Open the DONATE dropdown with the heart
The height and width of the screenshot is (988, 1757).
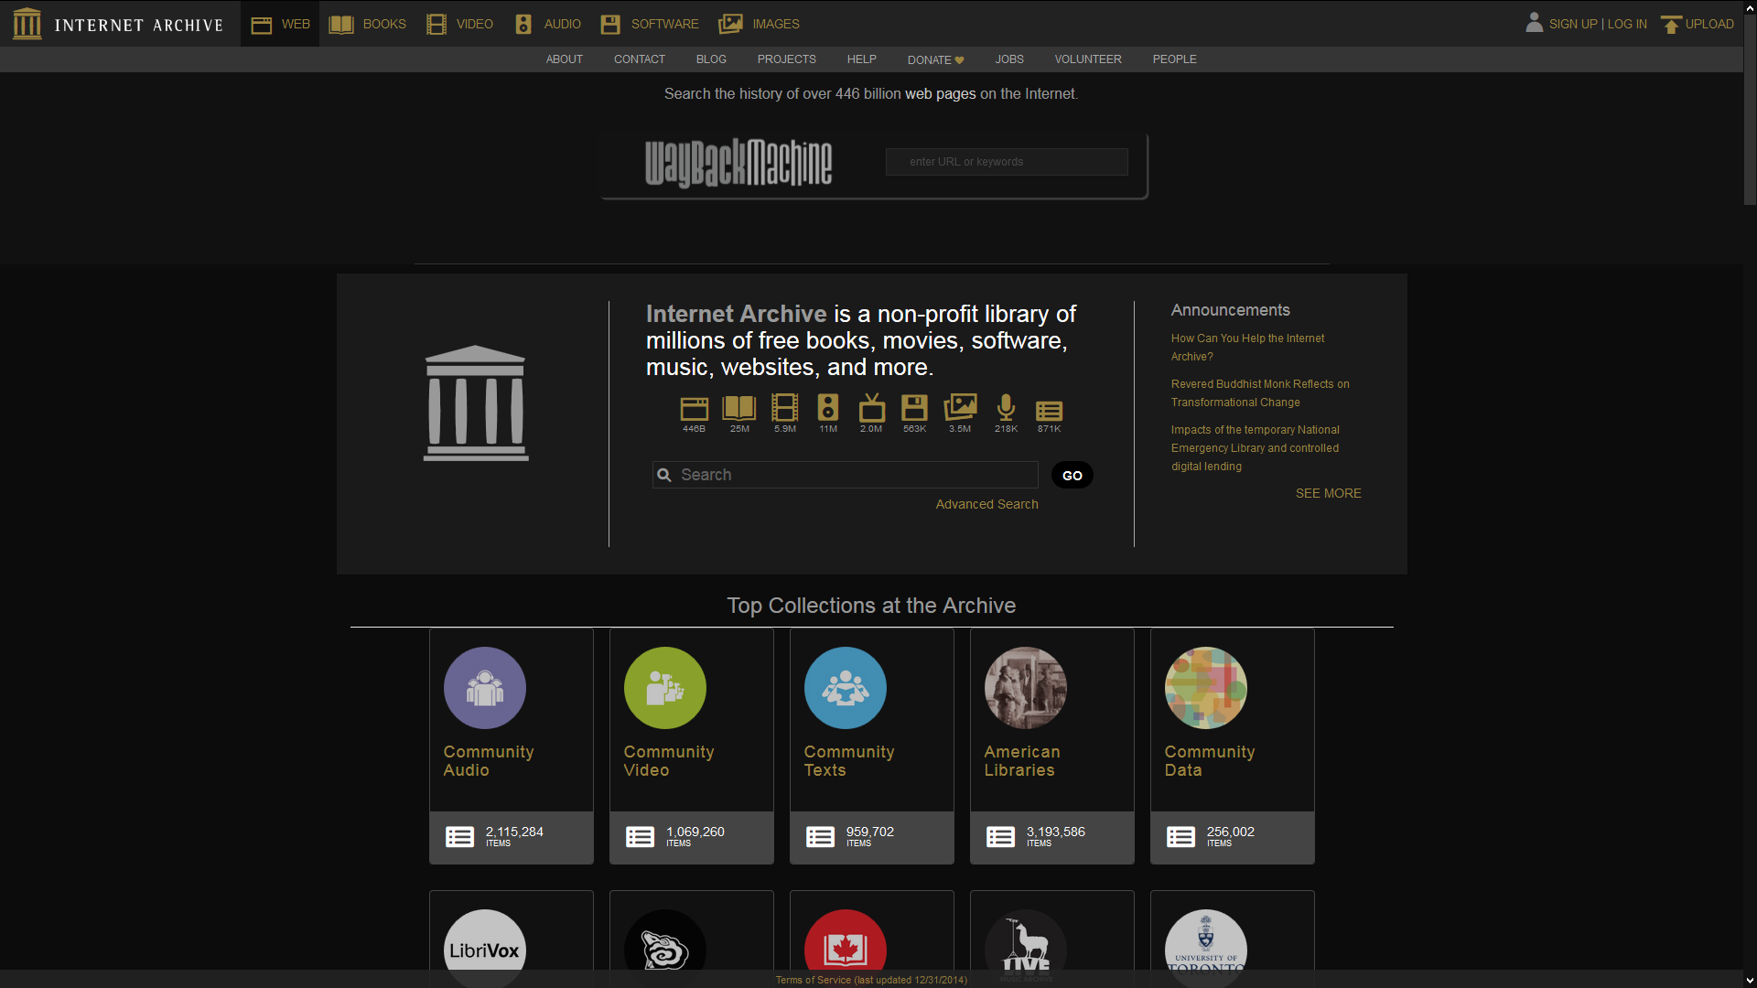(934, 59)
